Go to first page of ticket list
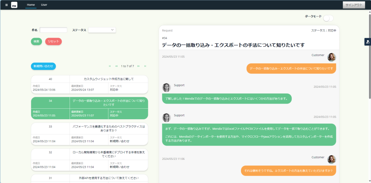Image resolution: width=371 pixels, height=183 pixels. tap(110, 66)
